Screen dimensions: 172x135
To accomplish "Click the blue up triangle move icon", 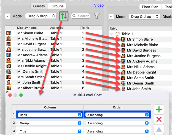I will (x=158, y=129).
